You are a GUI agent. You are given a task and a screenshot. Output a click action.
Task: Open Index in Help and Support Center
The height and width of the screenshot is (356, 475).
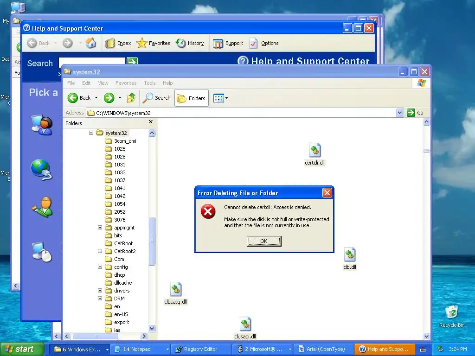pos(118,43)
